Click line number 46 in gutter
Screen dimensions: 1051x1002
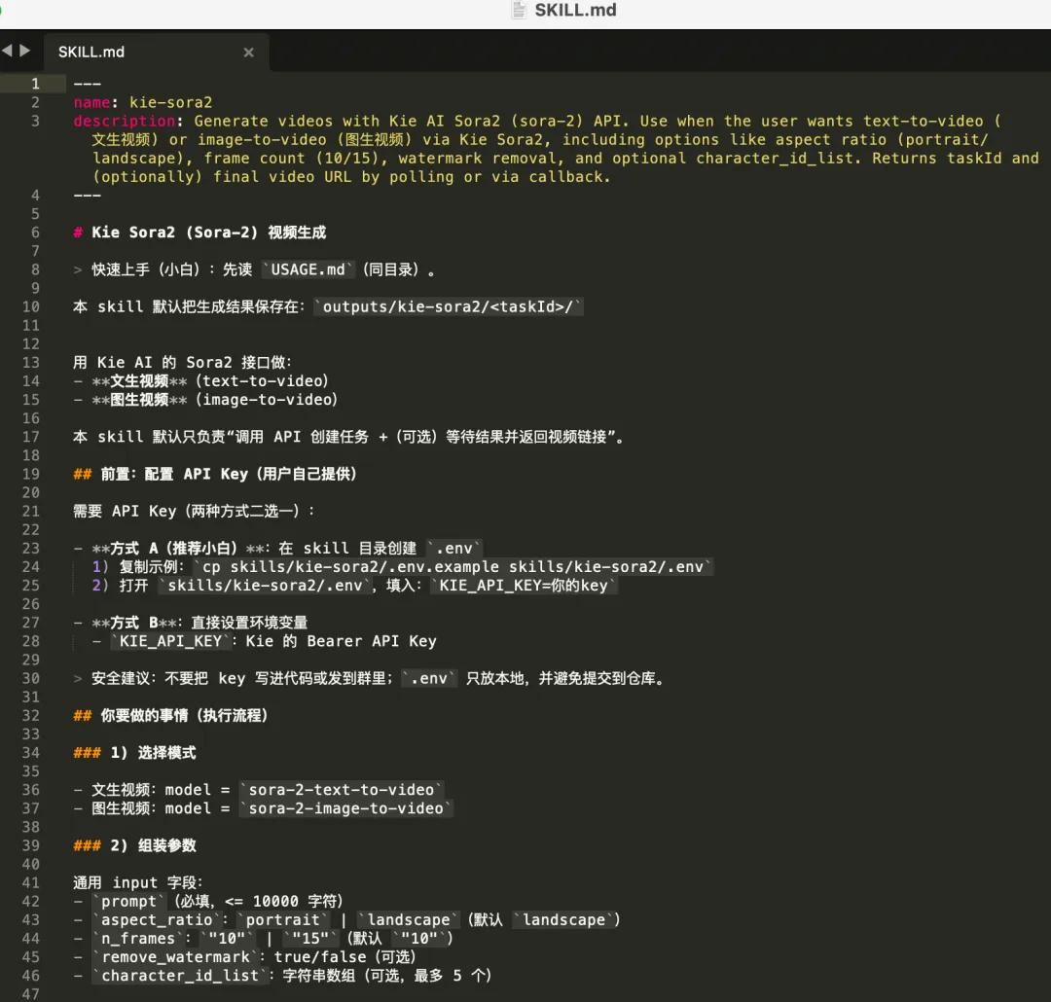[31, 976]
